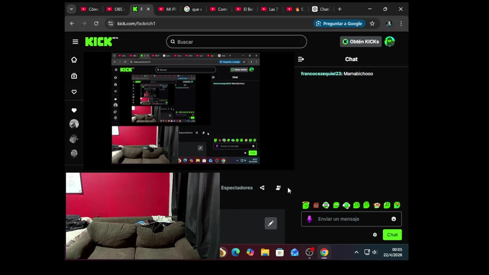489x275 pixels.
Task: Open francocezequiel23 username in chat
Action: pos(321,74)
